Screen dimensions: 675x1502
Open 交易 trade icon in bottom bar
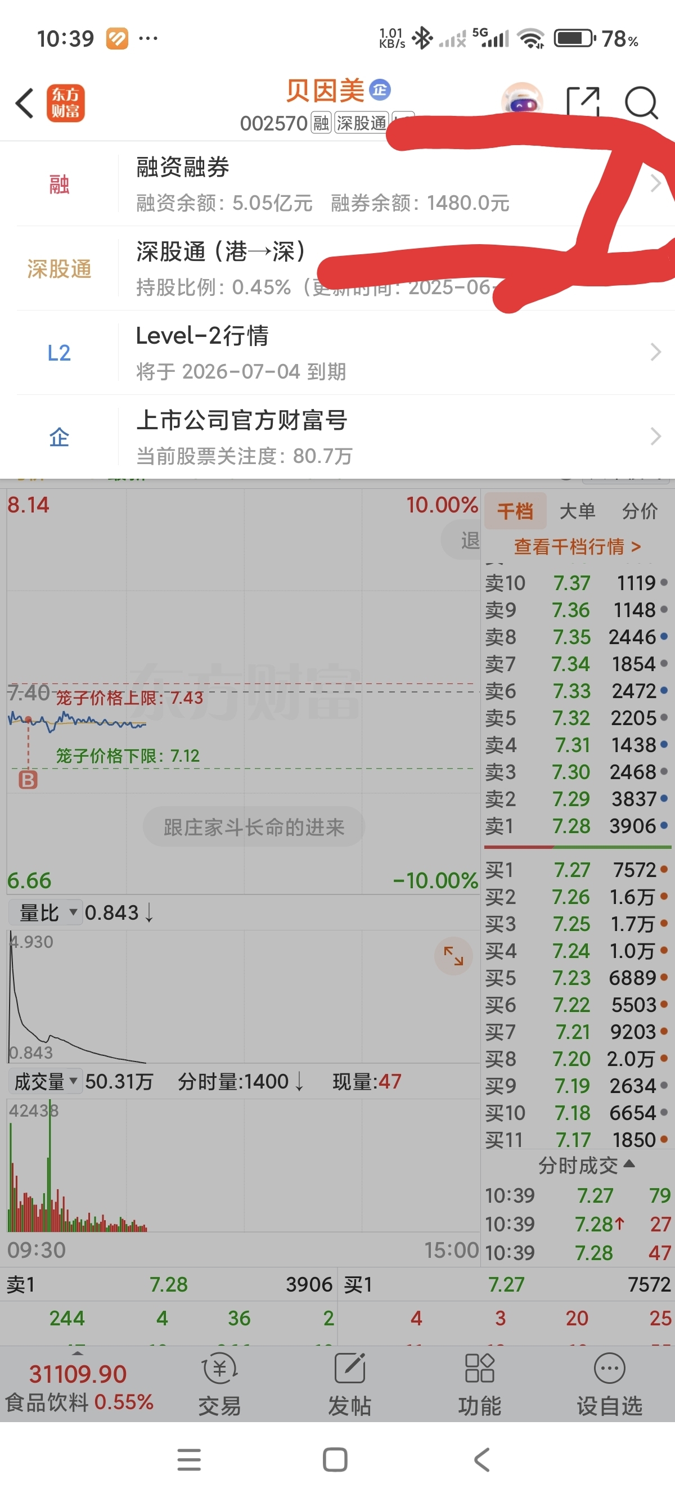220,1384
